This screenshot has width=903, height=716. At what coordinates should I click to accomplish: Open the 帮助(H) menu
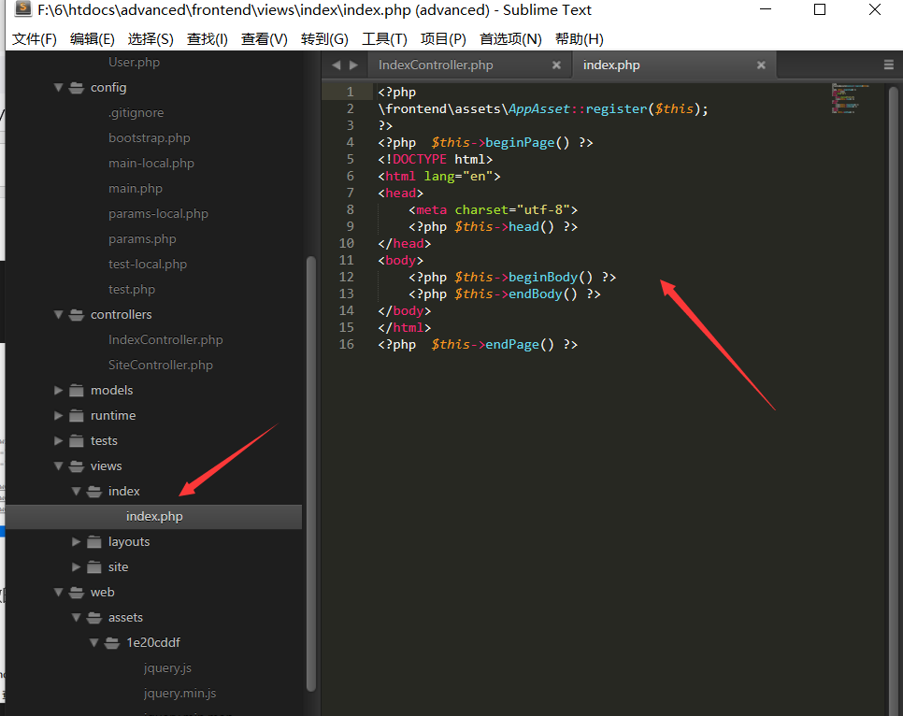pyautogui.click(x=580, y=38)
